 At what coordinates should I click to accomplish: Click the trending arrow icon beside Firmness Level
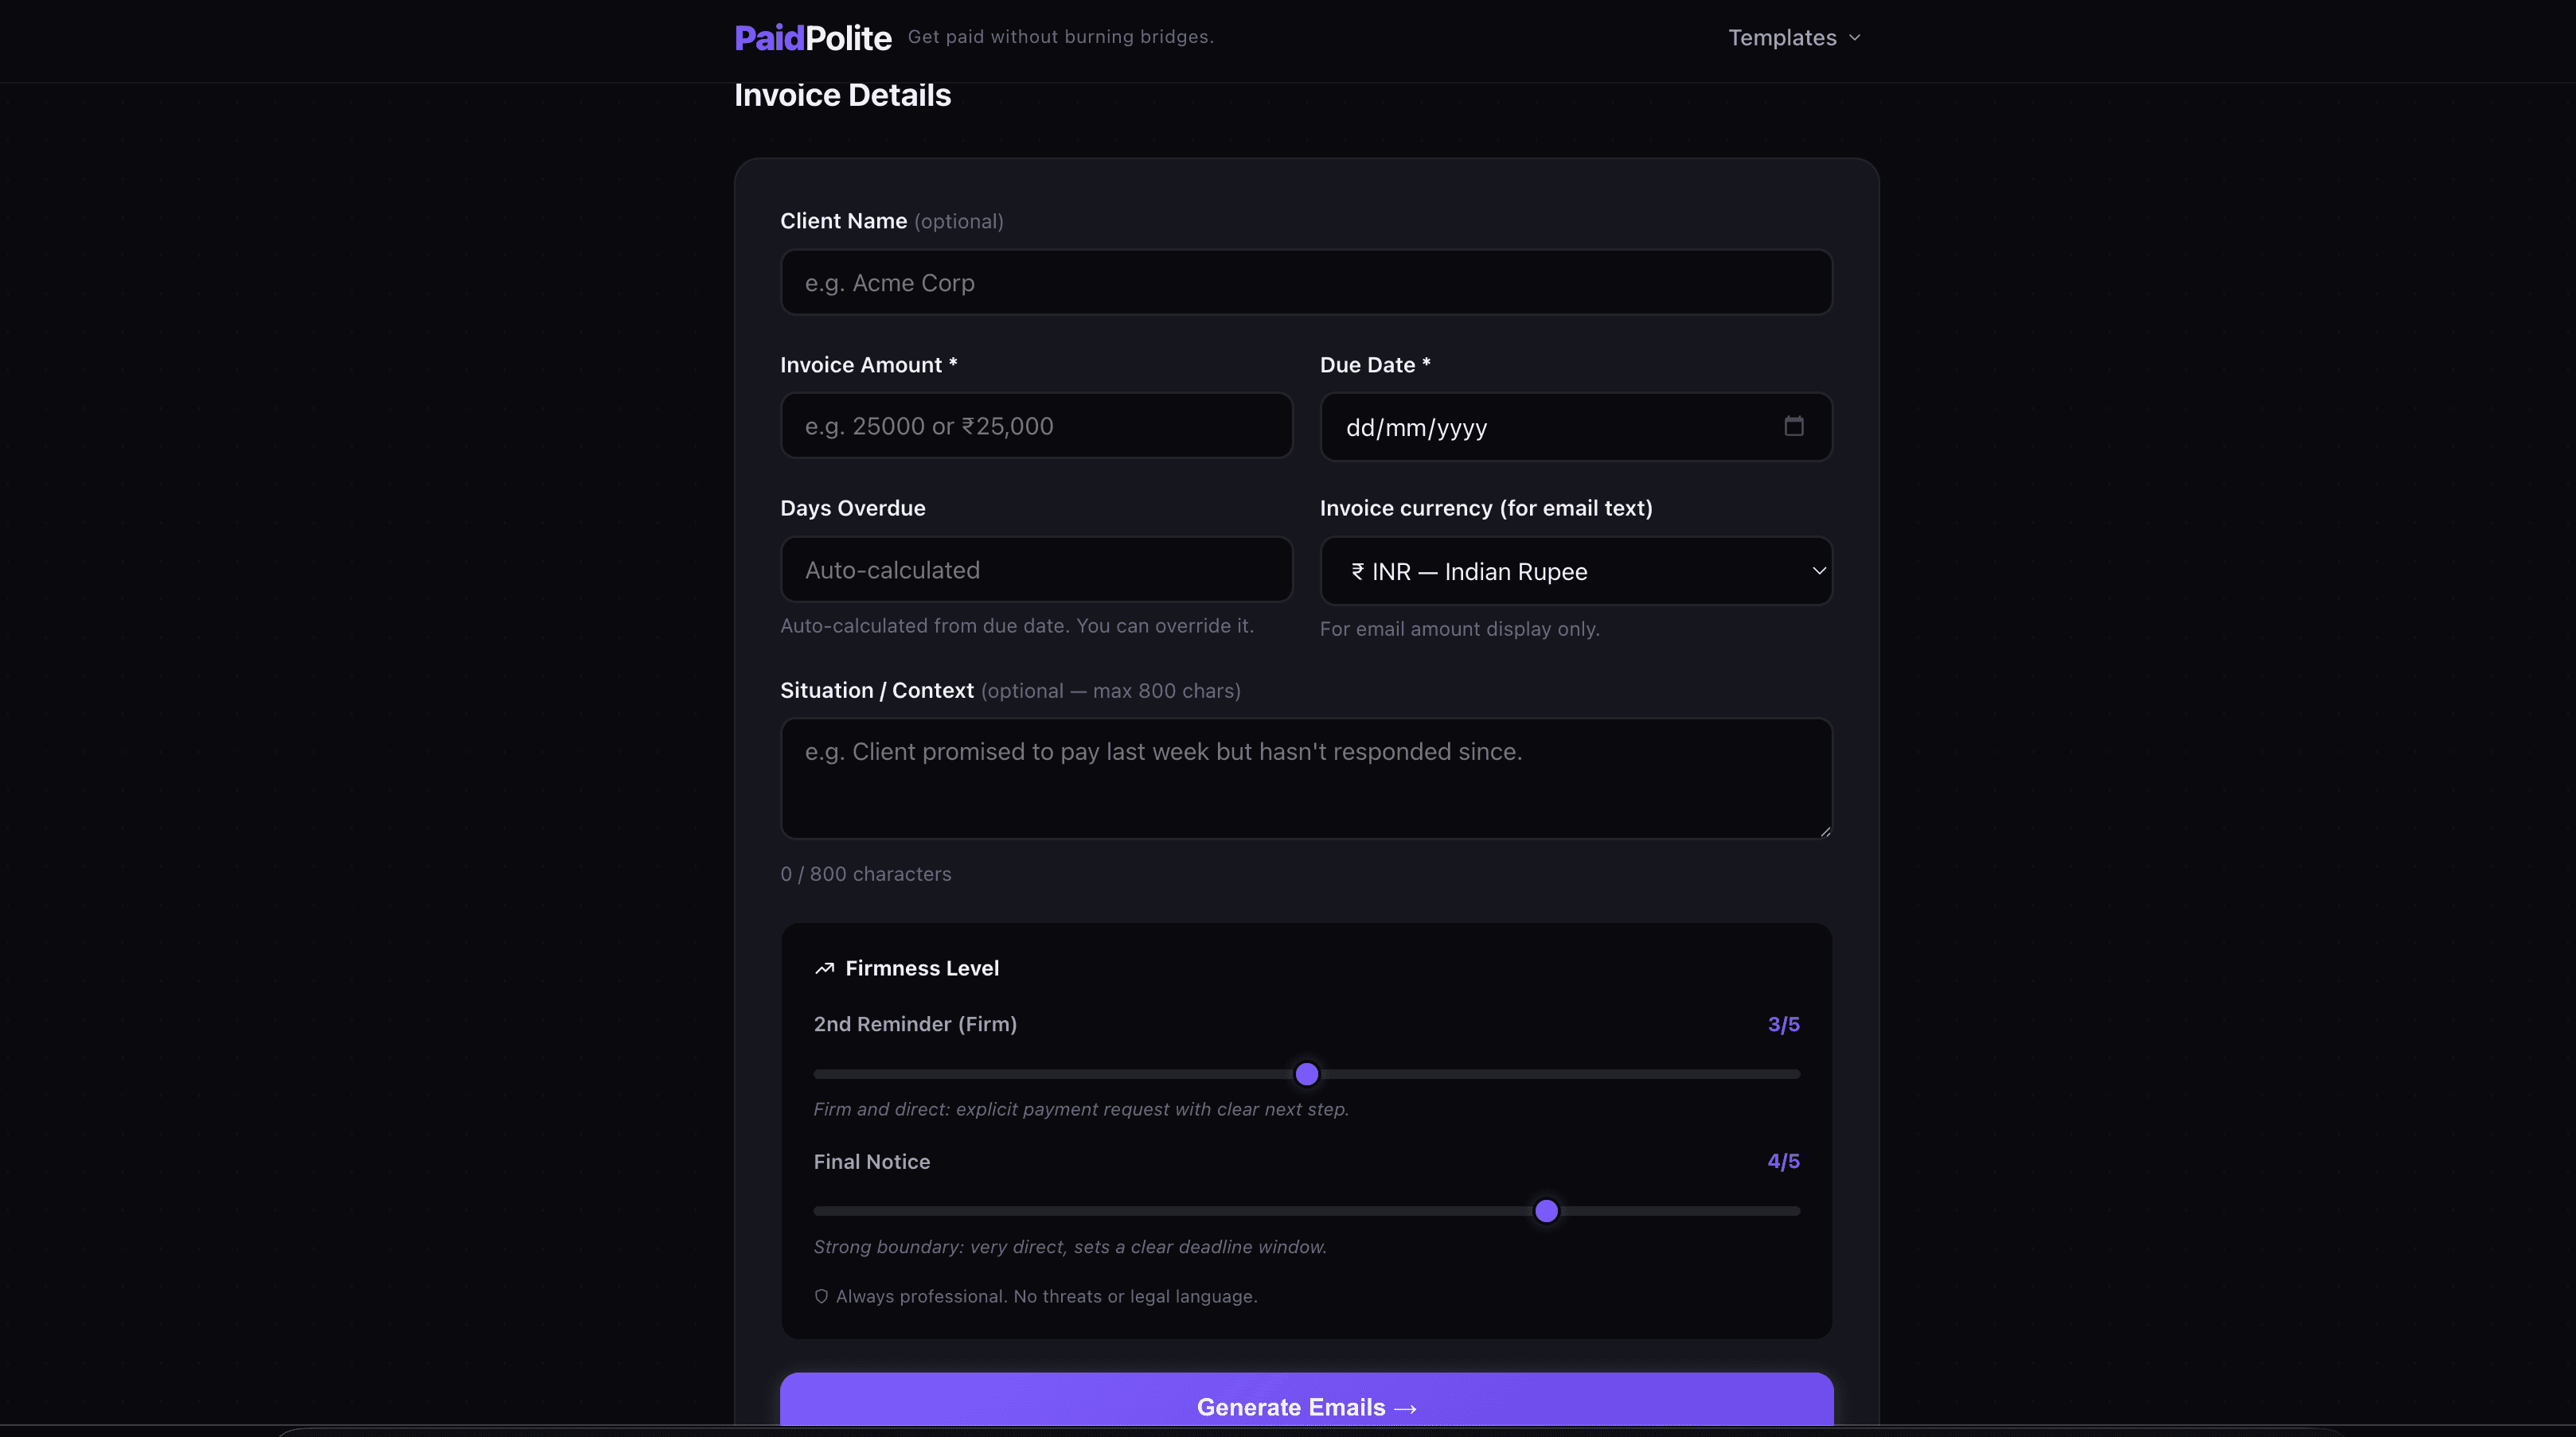point(824,968)
